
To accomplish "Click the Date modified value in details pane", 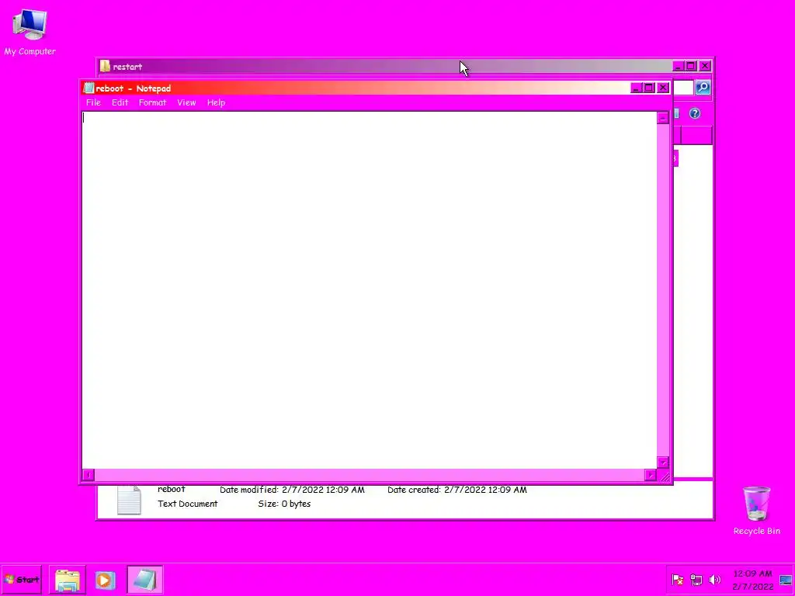I will (323, 490).
